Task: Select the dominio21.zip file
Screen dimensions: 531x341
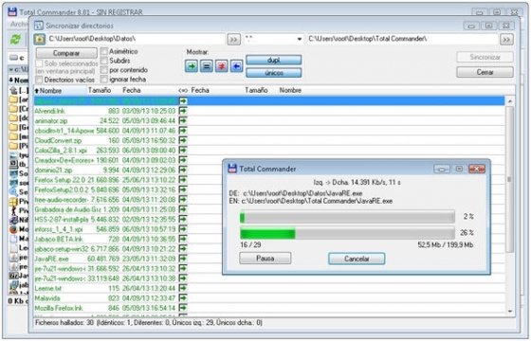Action: point(53,170)
